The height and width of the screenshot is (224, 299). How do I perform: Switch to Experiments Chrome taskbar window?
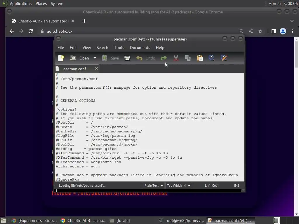point(34,220)
